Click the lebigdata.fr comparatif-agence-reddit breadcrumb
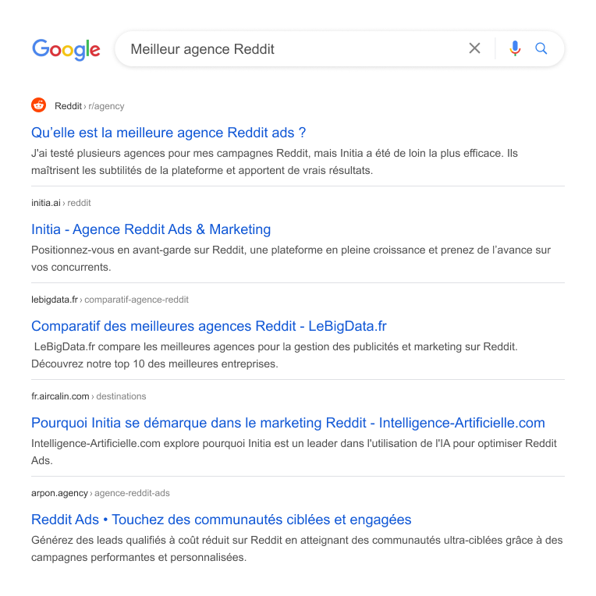The width and height of the screenshot is (596, 596). 110,300
